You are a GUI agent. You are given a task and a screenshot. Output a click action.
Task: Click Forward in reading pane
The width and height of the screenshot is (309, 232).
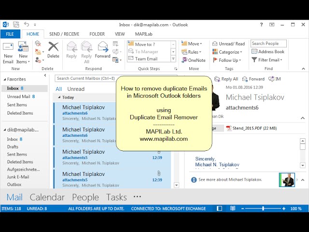point(253,79)
